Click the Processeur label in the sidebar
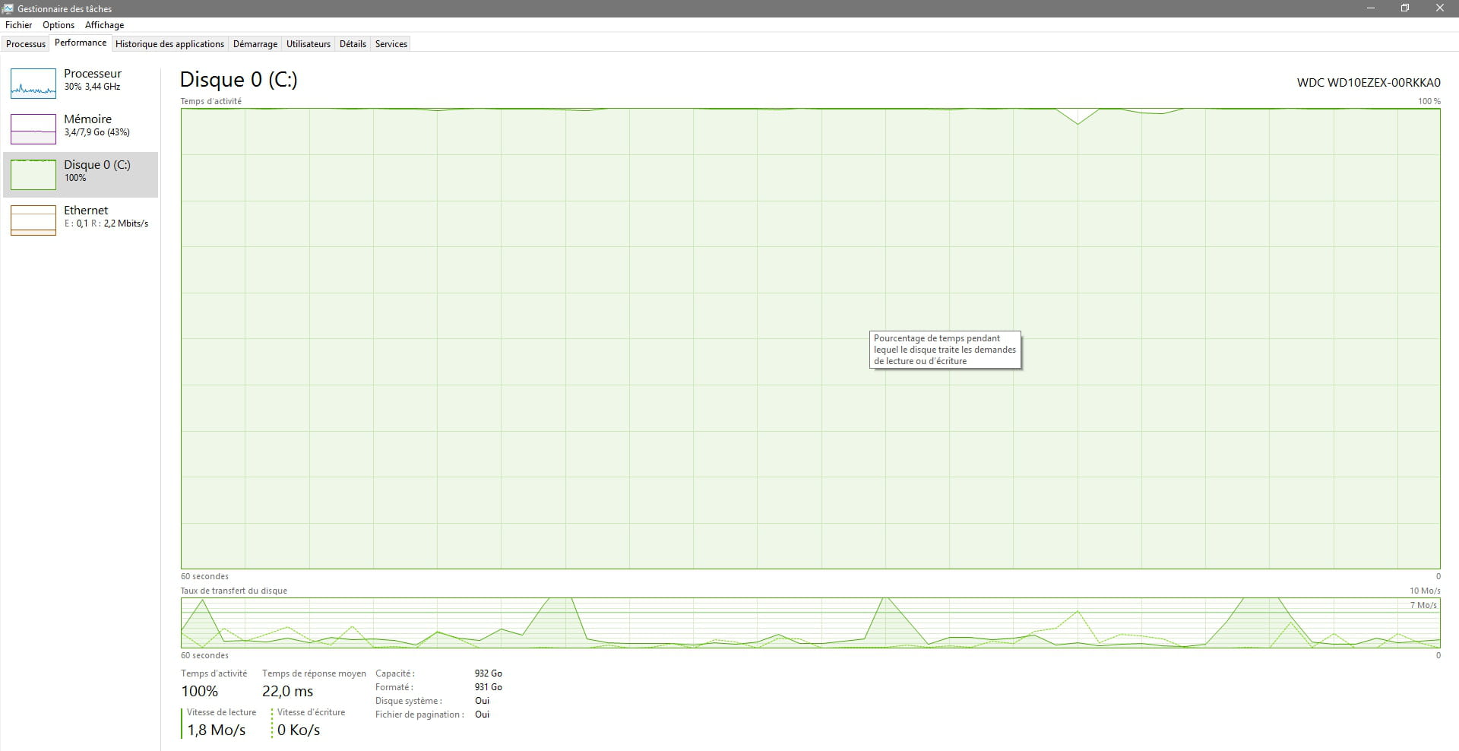 [93, 74]
